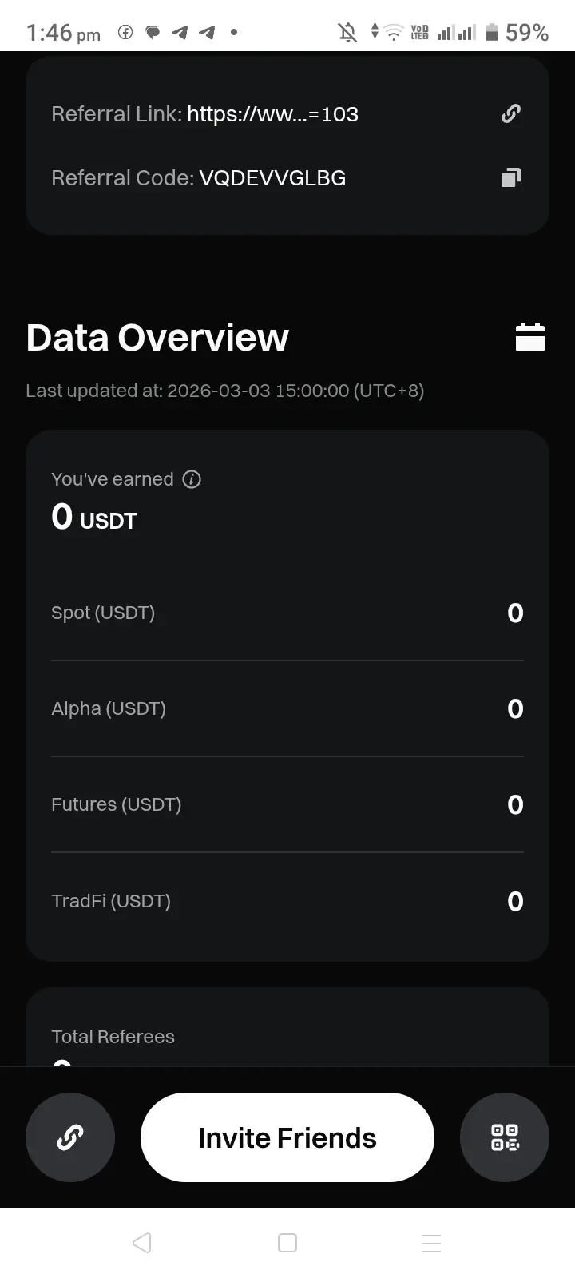Select the Alpha (USDT) earnings row
This screenshot has height=1278, width=575.
(287, 708)
